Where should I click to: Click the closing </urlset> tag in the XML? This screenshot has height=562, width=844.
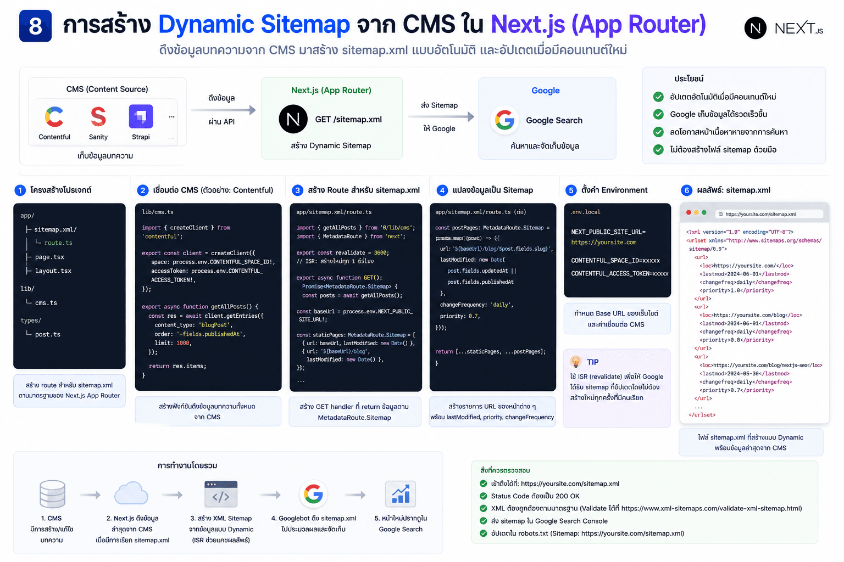click(x=702, y=415)
